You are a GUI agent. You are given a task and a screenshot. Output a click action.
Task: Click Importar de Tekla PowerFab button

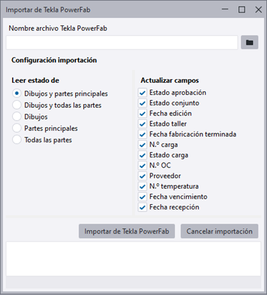tap(127, 231)
